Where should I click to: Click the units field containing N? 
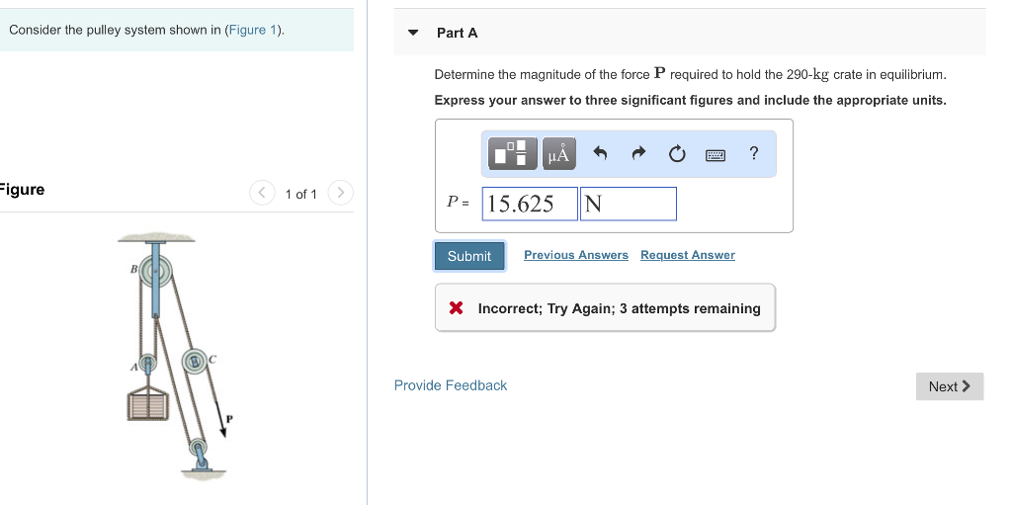point(628,204)
